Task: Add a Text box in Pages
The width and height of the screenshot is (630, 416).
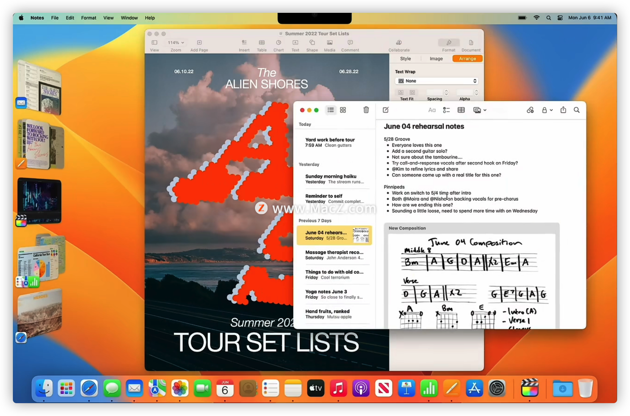Action: point(295,46)
